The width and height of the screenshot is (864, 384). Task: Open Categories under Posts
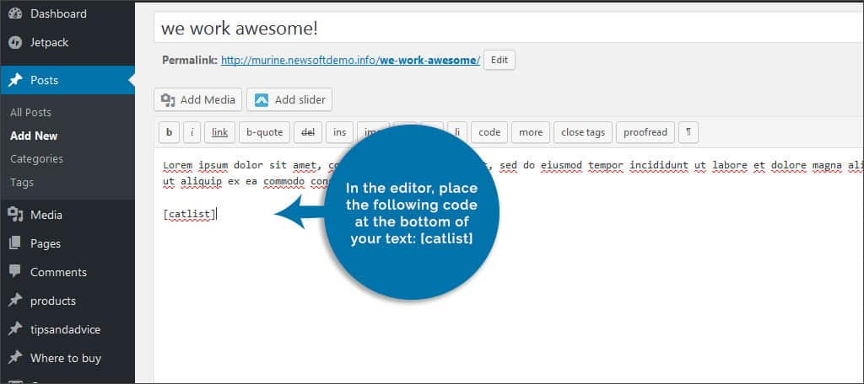pyautogui.click(x=36, y=158)
